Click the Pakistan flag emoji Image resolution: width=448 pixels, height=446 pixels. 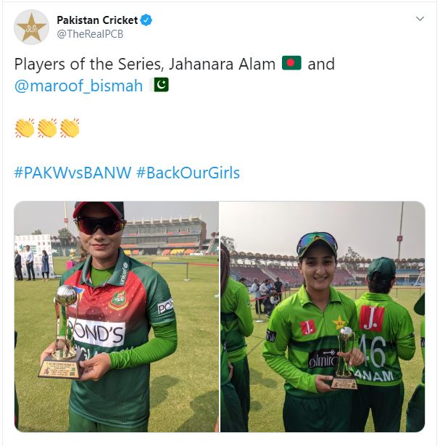pyautogui.click(x=162, y=85)
